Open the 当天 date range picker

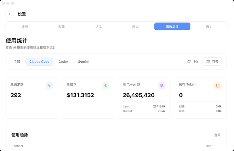[x=212, y=62]
